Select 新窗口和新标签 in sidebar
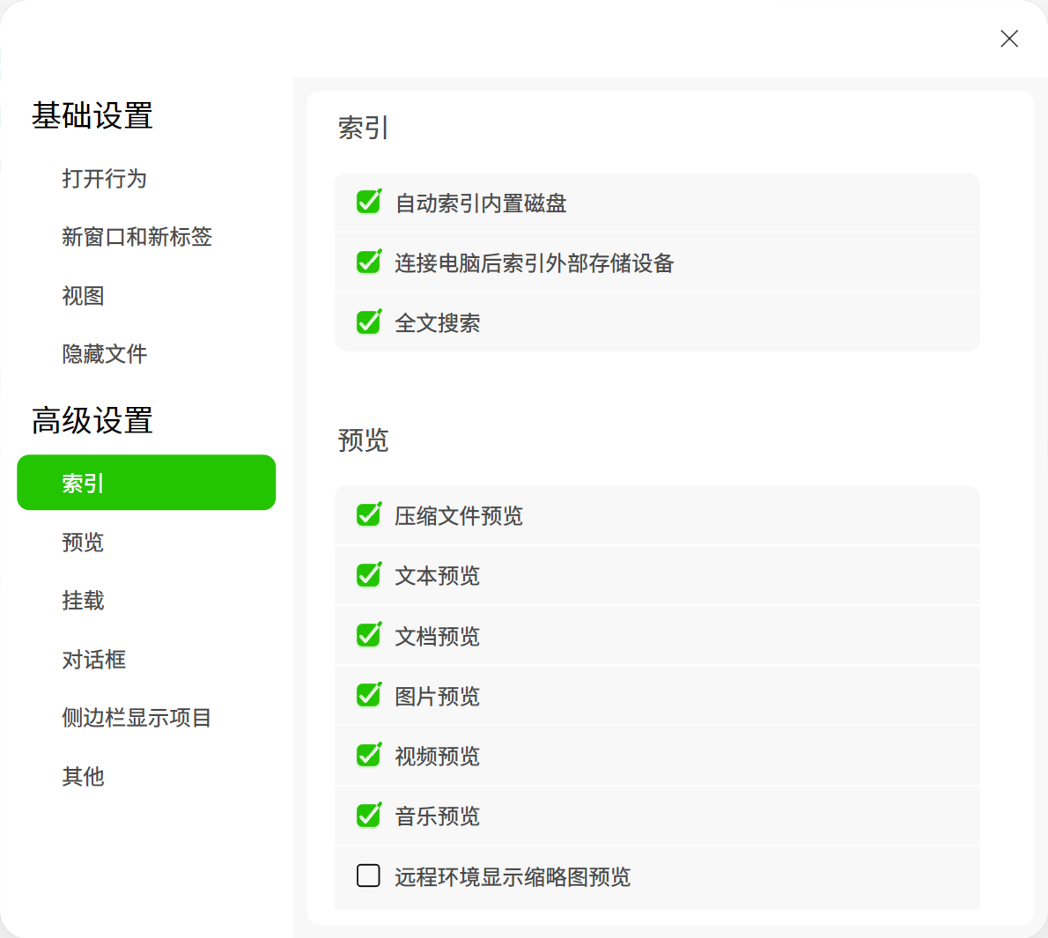1048x938 pixels. tap(137, 237)
